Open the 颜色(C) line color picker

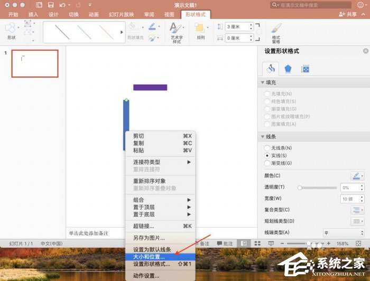tap(357, 176)
